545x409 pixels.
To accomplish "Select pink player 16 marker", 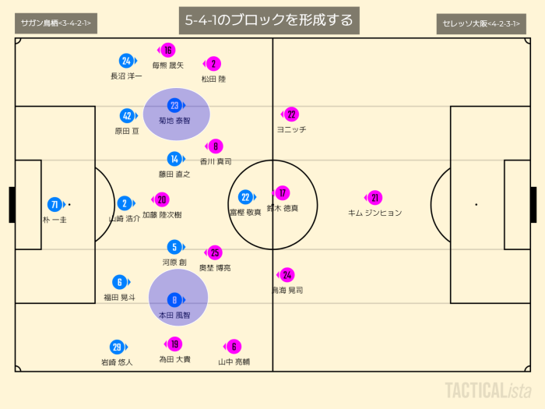I will 168,51.
